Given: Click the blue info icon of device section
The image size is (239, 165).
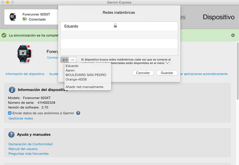Looking at the screenshot, I should coord(12,90).
